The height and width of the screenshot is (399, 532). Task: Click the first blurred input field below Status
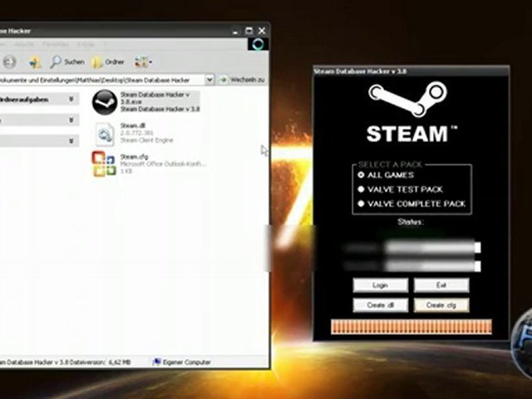(x=433, y=248)
